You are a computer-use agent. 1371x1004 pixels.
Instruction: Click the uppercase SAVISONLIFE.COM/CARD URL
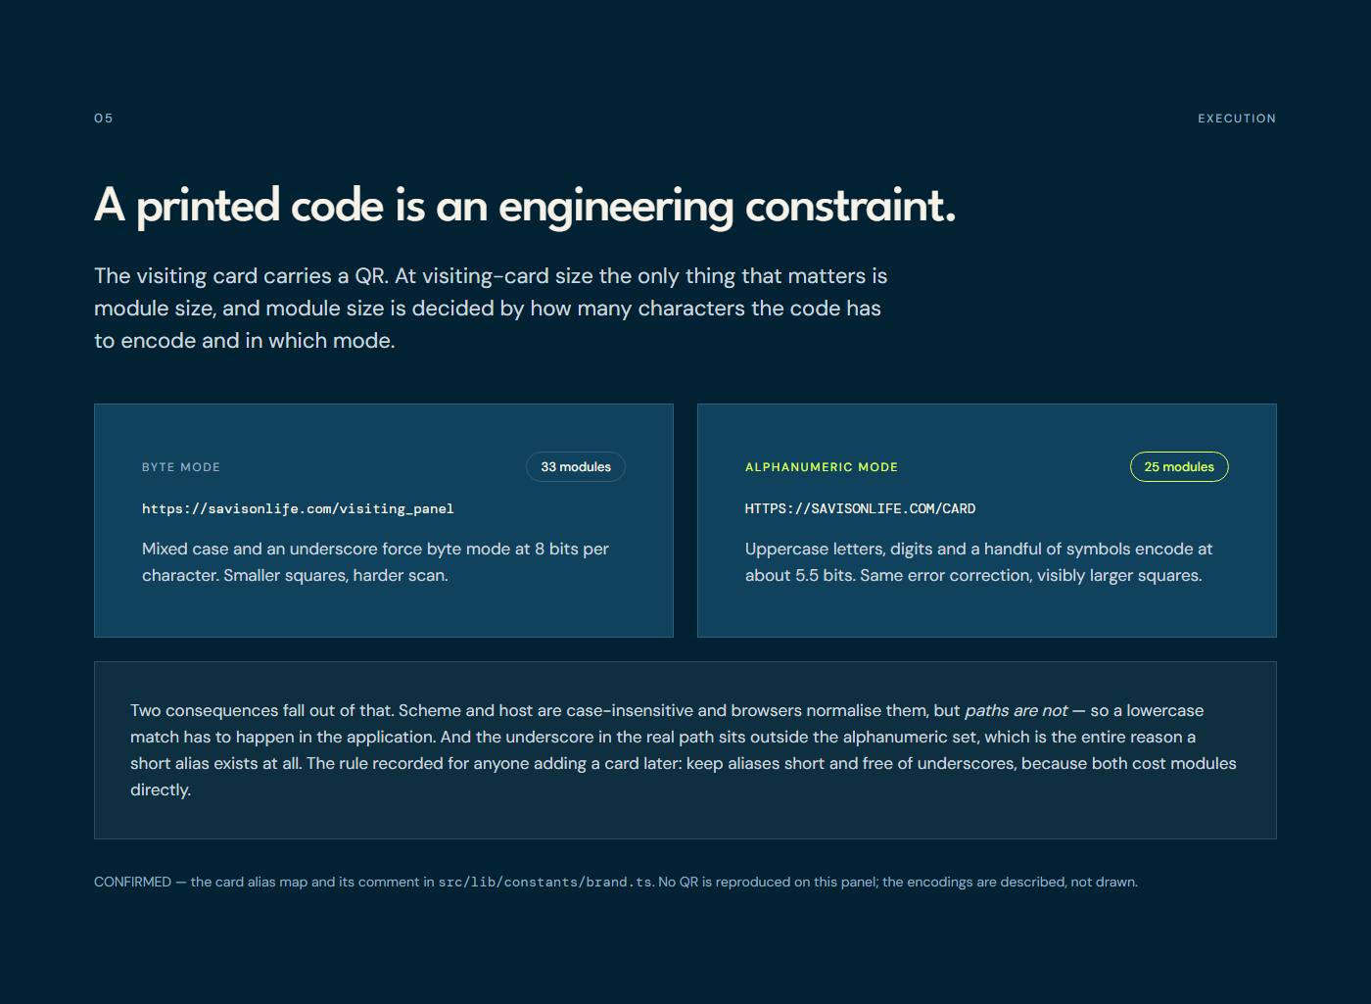(x=860, y=508)
